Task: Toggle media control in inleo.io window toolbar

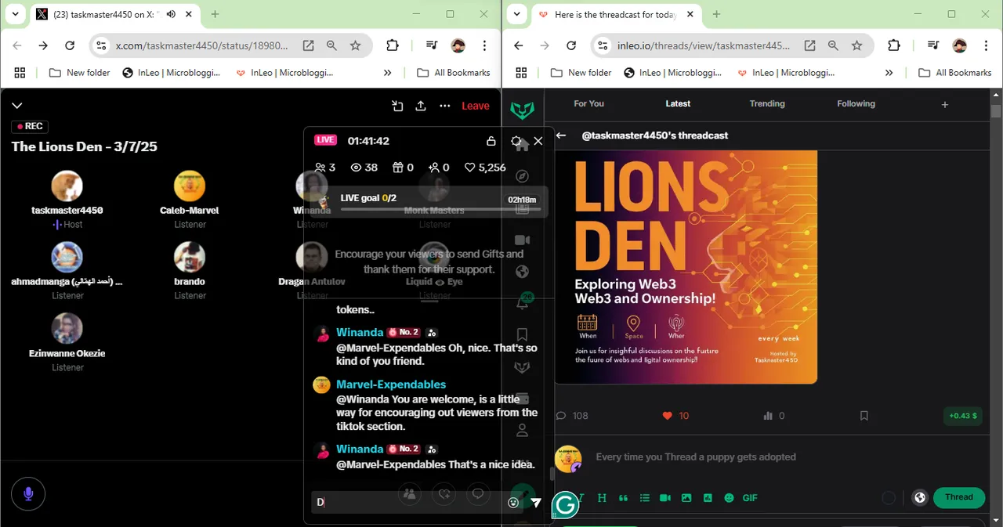Action: tap(932, 45)
